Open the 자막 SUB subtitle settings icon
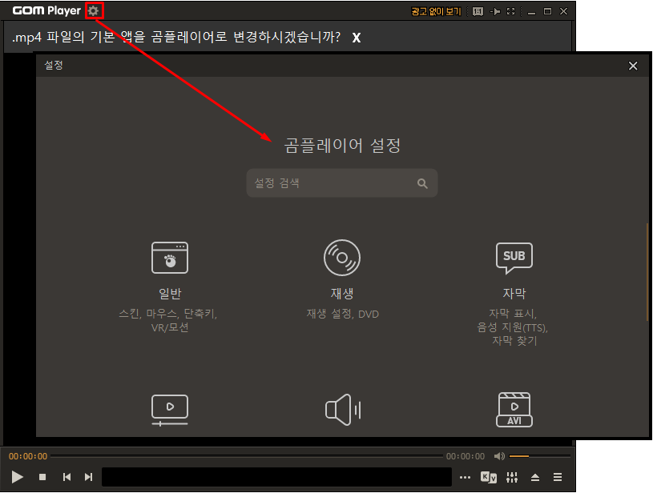Viewport: 653px width, 493px height. click(x=514, y=258)
